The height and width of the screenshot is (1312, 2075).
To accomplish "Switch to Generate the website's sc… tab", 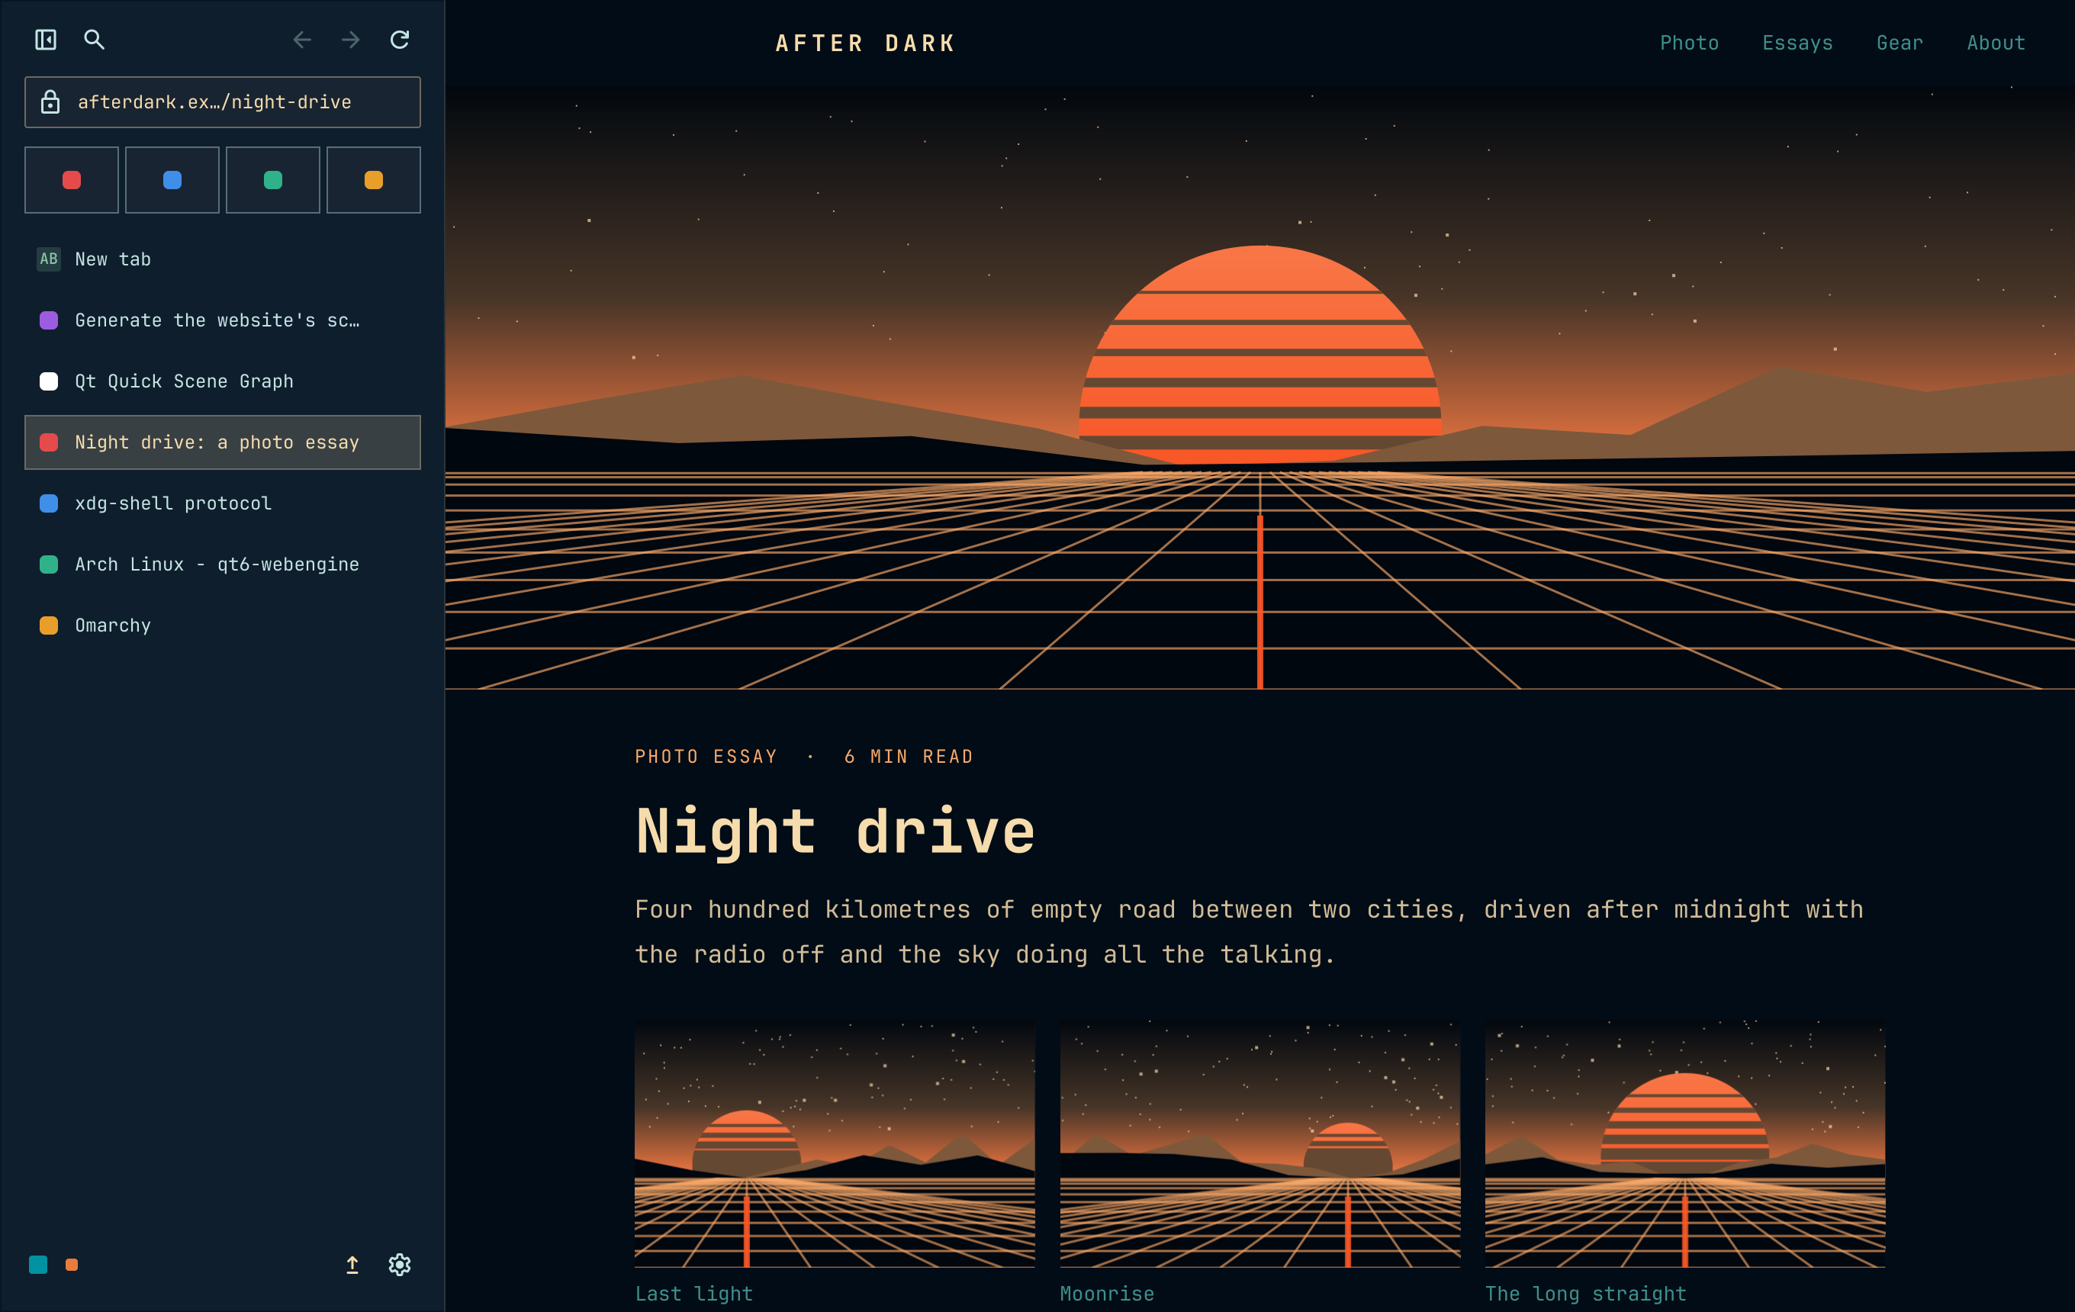I will tap(222, 320).
